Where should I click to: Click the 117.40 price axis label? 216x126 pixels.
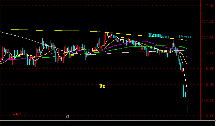pyautogui.click(x=208, y=6)
